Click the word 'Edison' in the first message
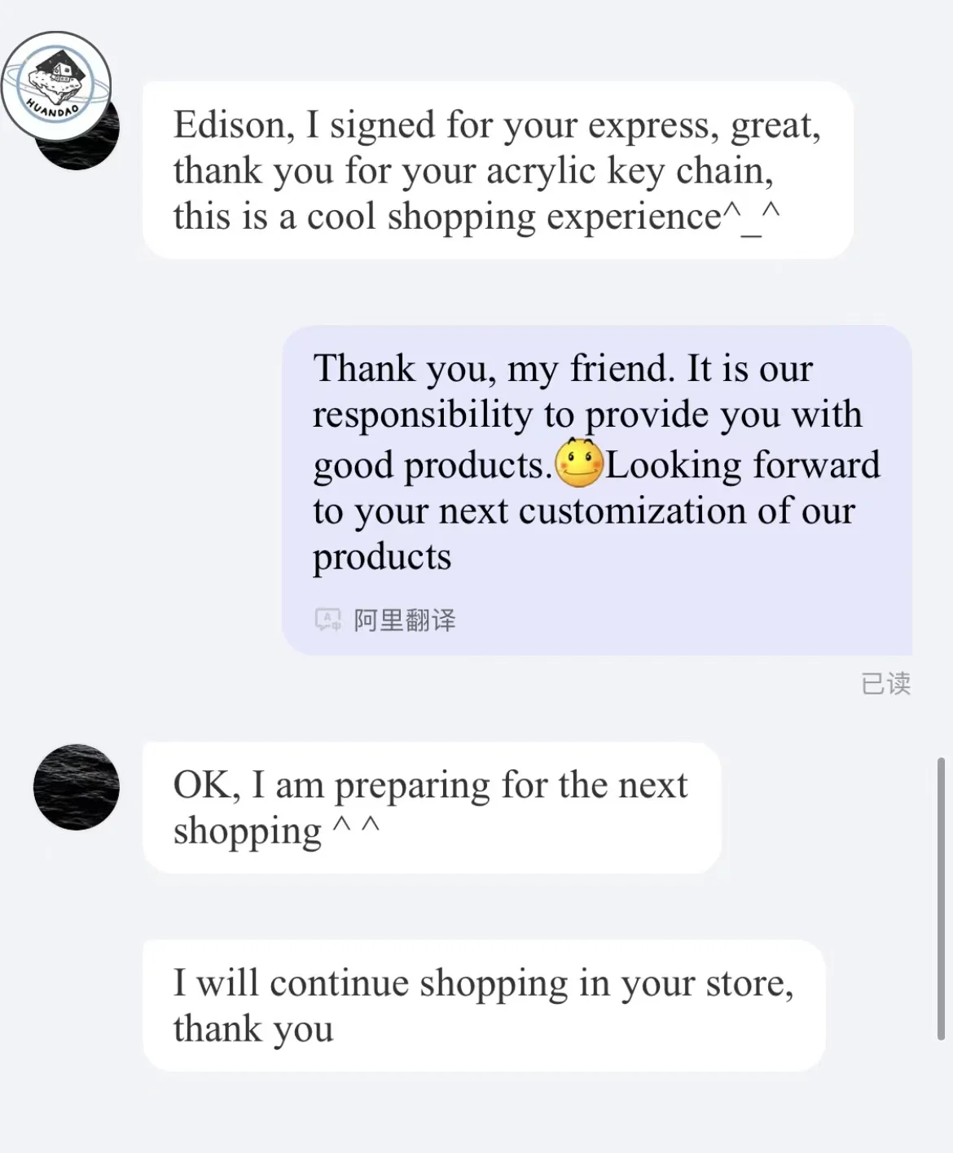The image size is (953, 1153). [x=229, y=125]
